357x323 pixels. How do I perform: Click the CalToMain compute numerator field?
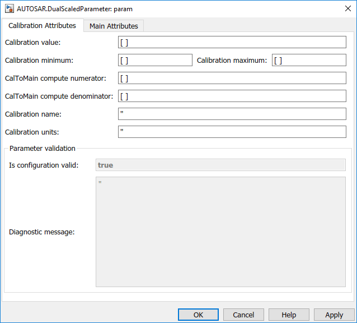point(232,78)
